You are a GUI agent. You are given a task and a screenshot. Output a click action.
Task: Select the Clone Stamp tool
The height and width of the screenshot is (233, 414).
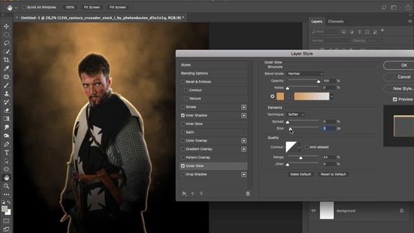pos(6,94)
